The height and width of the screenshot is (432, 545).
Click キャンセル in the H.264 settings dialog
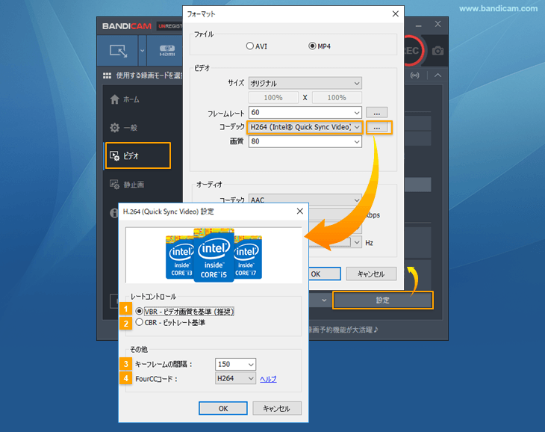pos(277,408)
